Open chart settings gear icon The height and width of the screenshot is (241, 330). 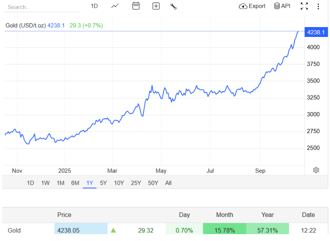(x=316, y=170)
